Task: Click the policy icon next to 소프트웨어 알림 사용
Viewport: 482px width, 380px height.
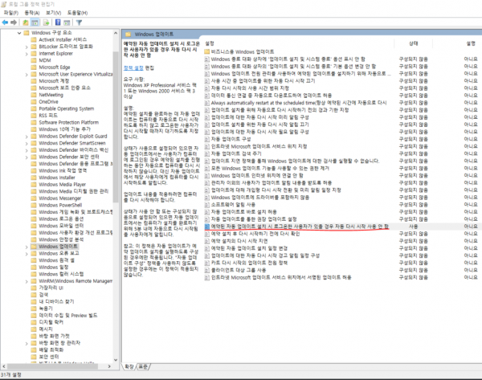Action: tap(207, 204)
